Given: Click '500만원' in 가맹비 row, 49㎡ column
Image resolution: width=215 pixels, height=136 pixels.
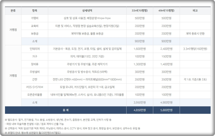Looking at the screenshot, I should (x=166, y=18).
